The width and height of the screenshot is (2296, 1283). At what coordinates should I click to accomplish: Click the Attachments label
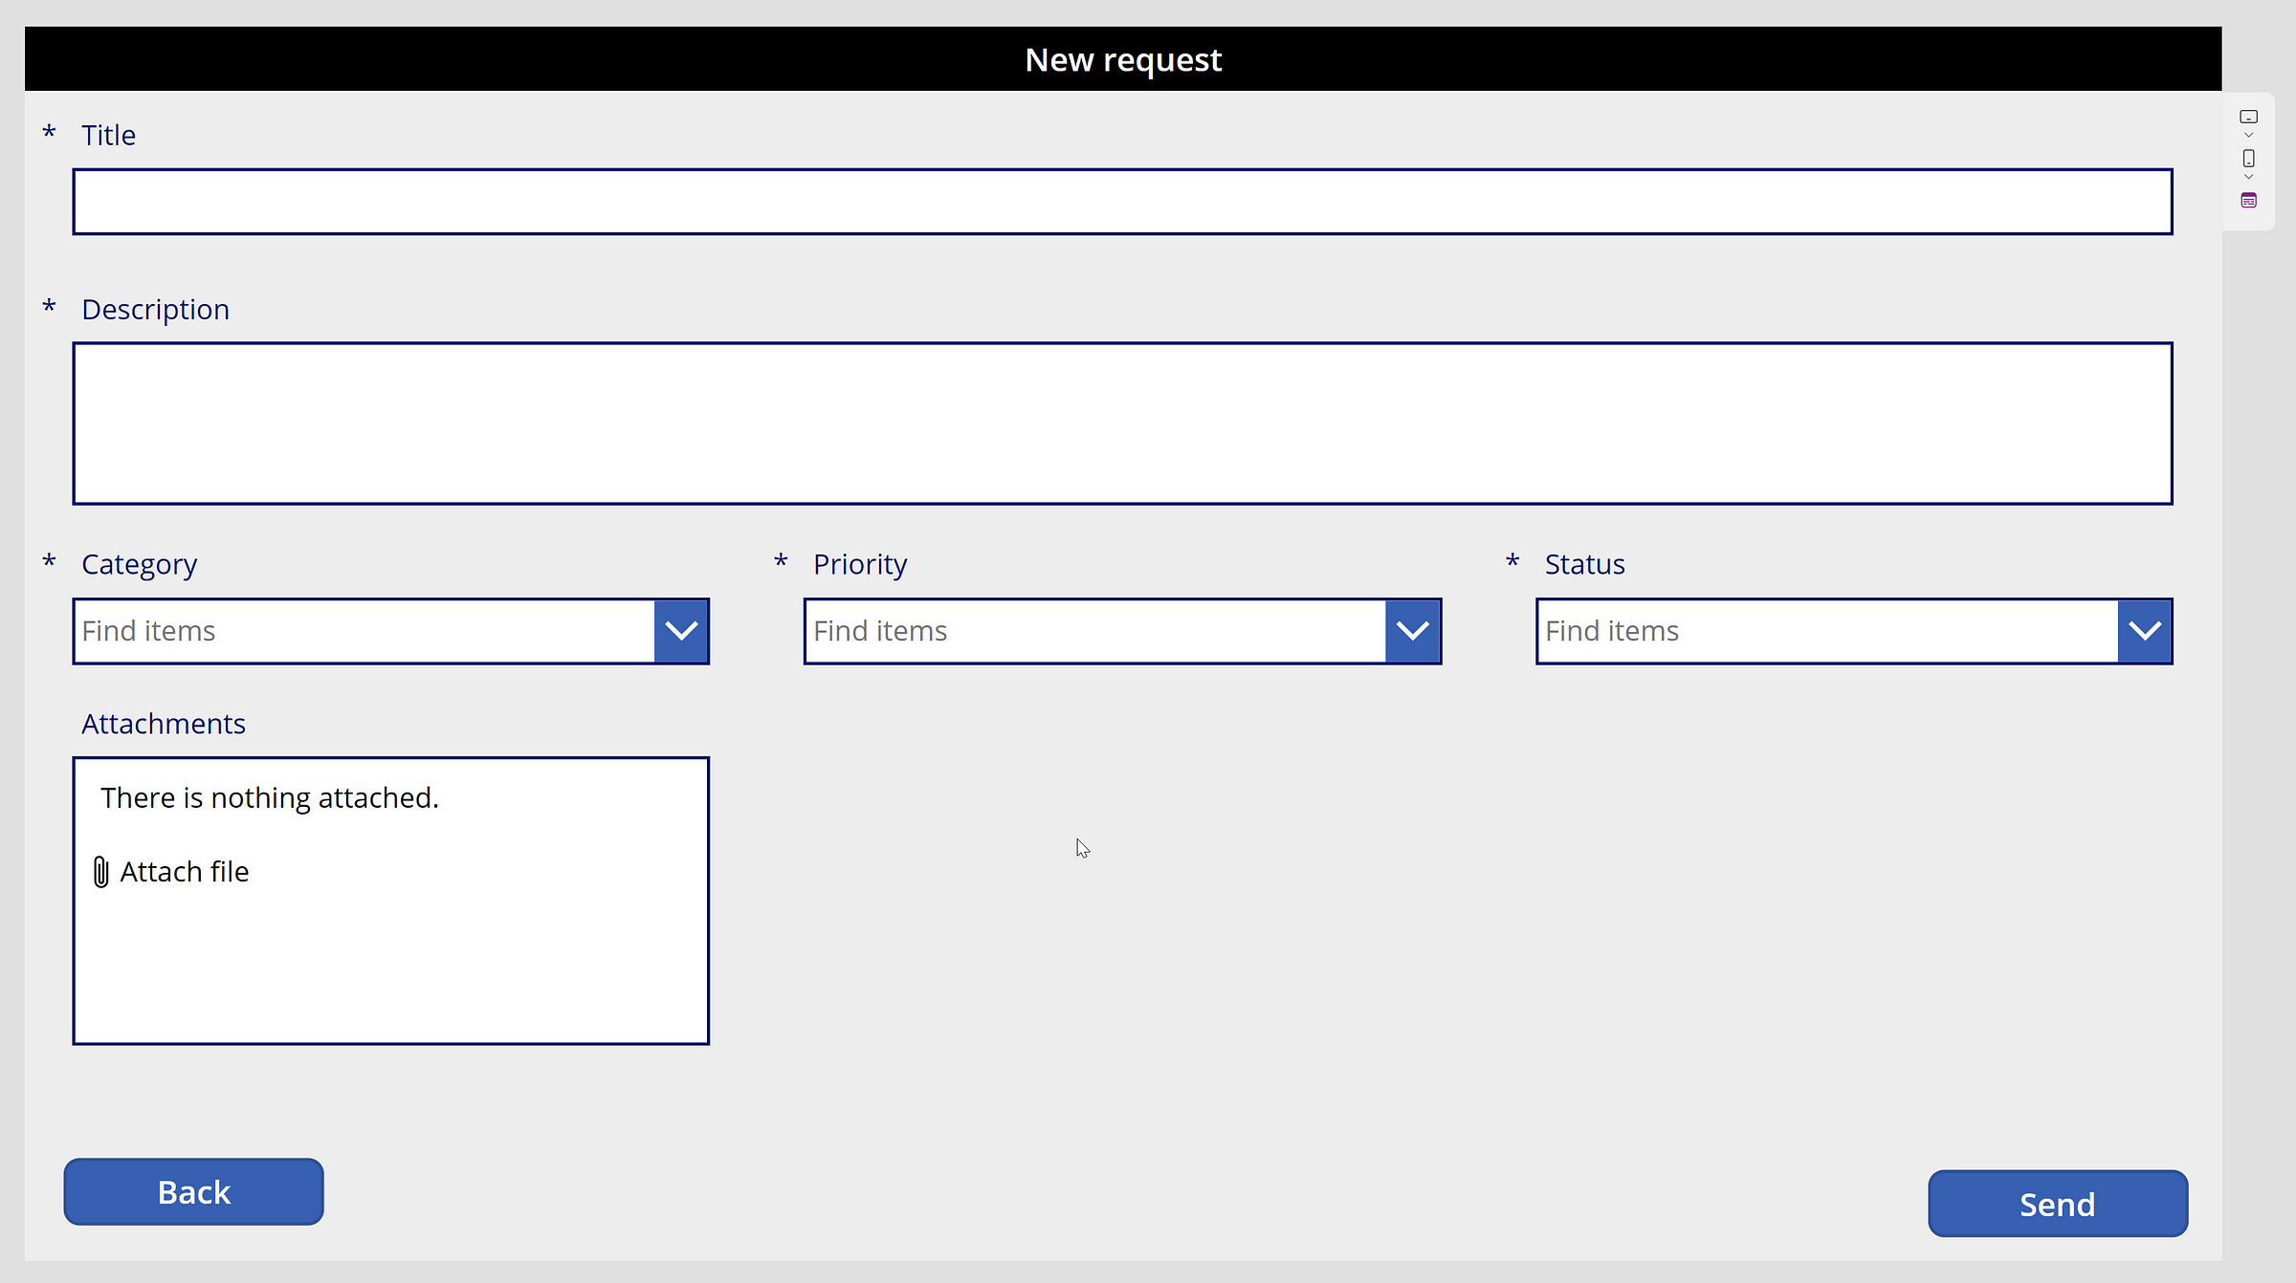[164, 724]
